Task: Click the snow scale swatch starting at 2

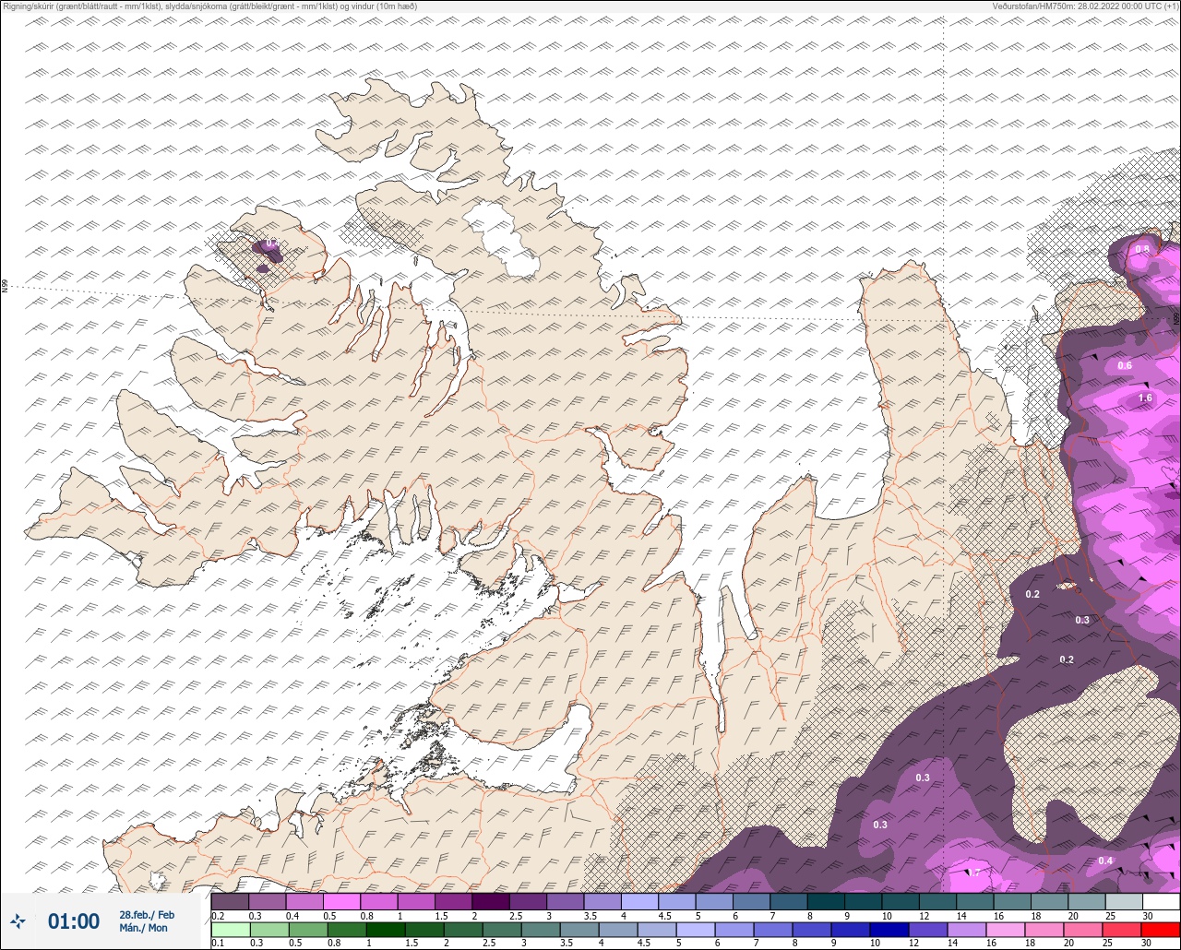Action: pyautogui.click(x=491, y=902)
